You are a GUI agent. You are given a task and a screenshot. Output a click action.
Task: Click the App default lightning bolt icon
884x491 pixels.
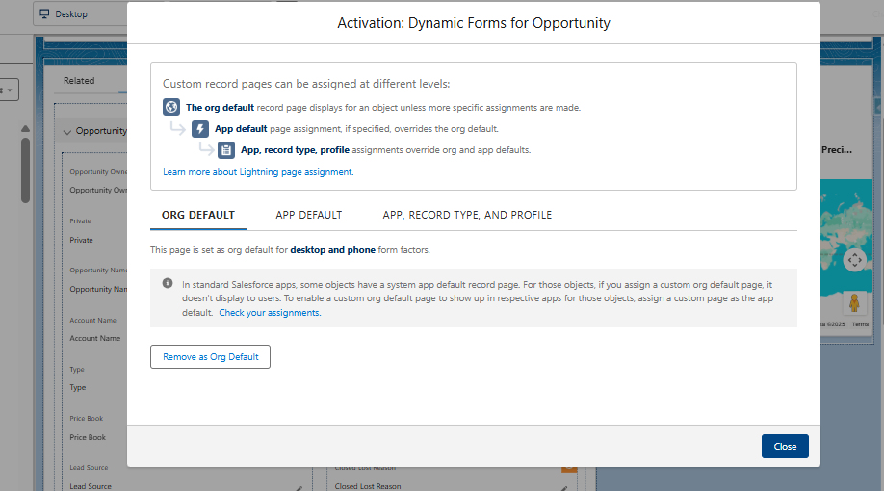(x=200, y=129)
